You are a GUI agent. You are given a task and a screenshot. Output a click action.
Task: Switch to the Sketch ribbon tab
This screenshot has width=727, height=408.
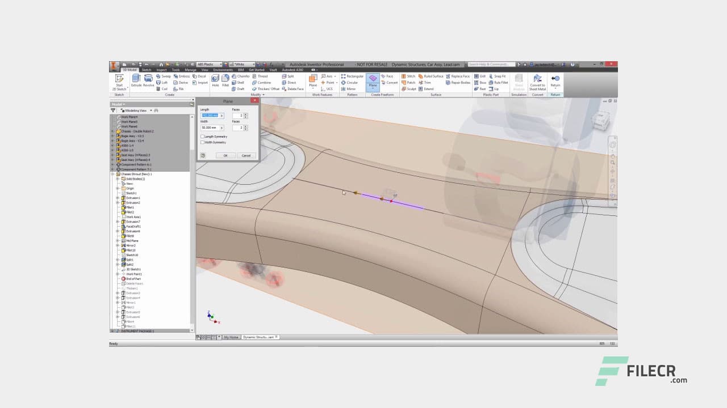tap(146, 70)
